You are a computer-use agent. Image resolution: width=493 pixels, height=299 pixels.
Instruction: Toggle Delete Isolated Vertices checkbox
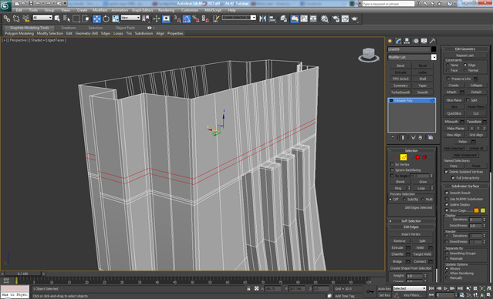point(446,172)
